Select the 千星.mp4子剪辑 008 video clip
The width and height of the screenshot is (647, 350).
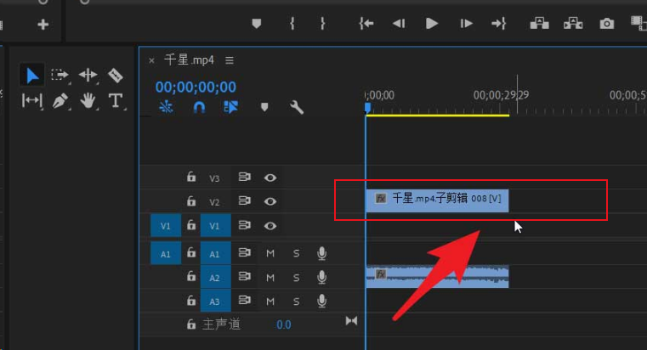point(437,198)
